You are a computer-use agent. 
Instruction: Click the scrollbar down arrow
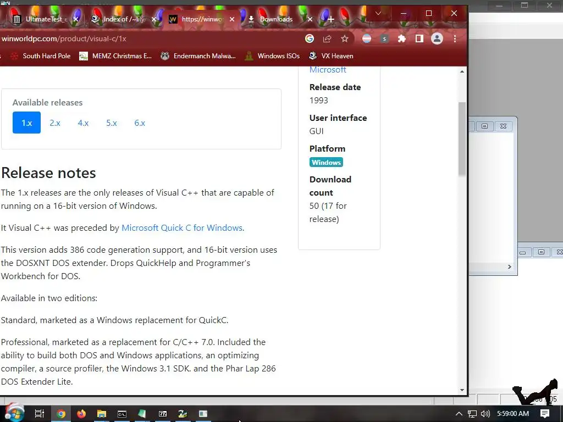pyautogui.click(x=462, y=390)
